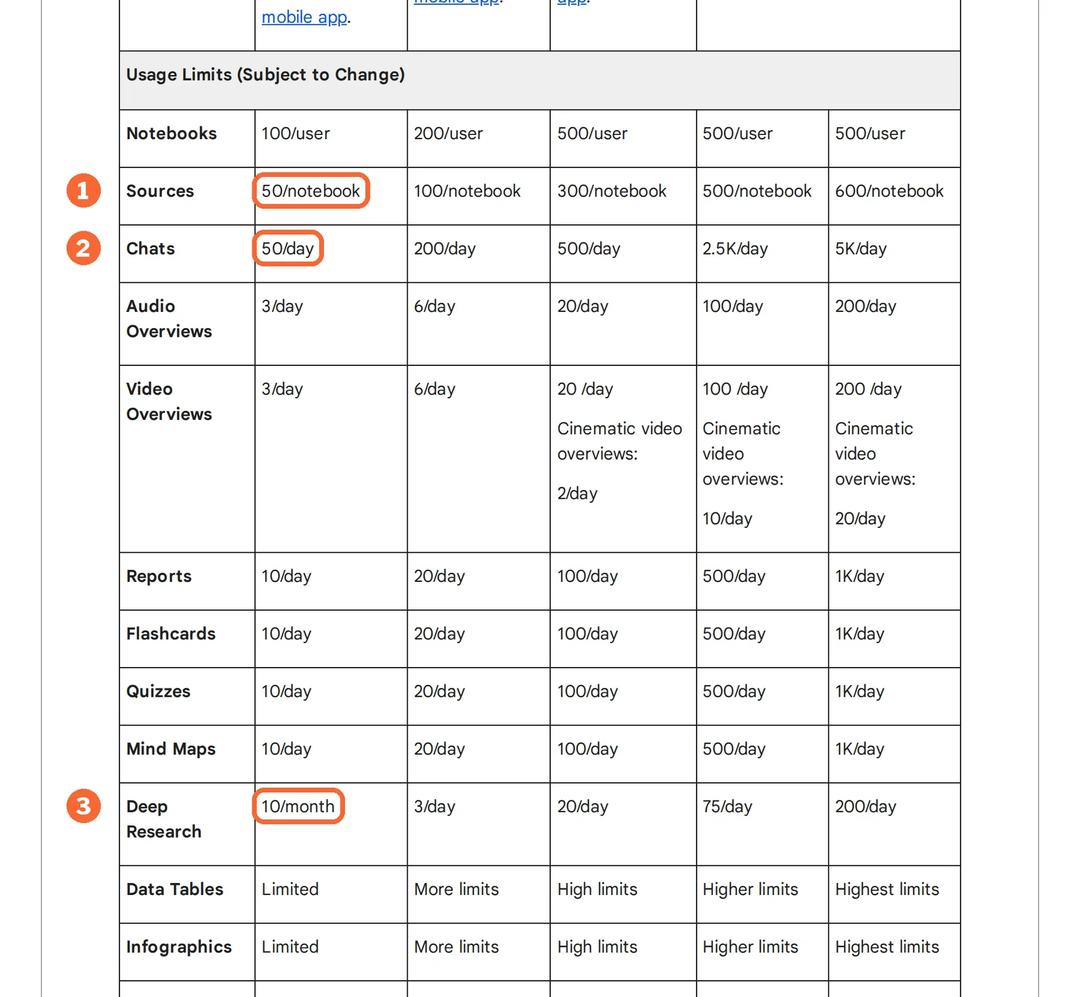Click the "5K/day" Chats value
This screenshot has width=1080, height=997.
coord(861,248)
